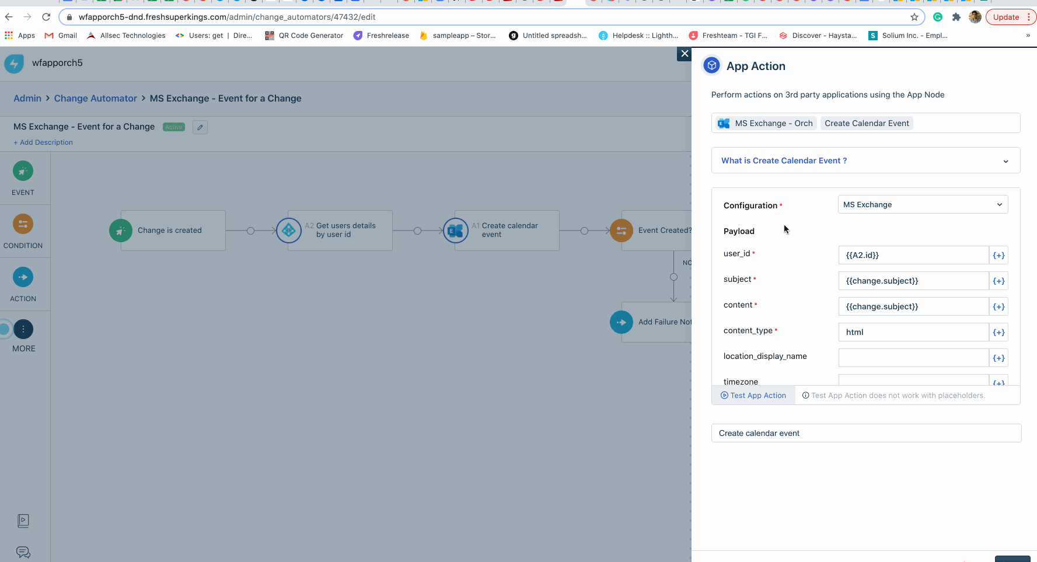This screenshot has height=562, width=1037.
Task: Insert placeholder for location_display_name field
Action: (x=998, y=358)
